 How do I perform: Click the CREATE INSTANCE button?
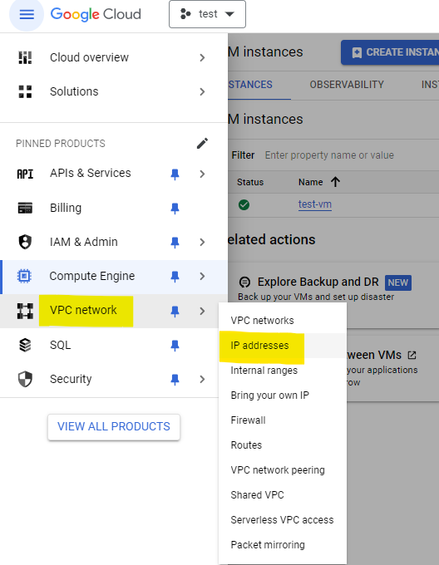390,52
